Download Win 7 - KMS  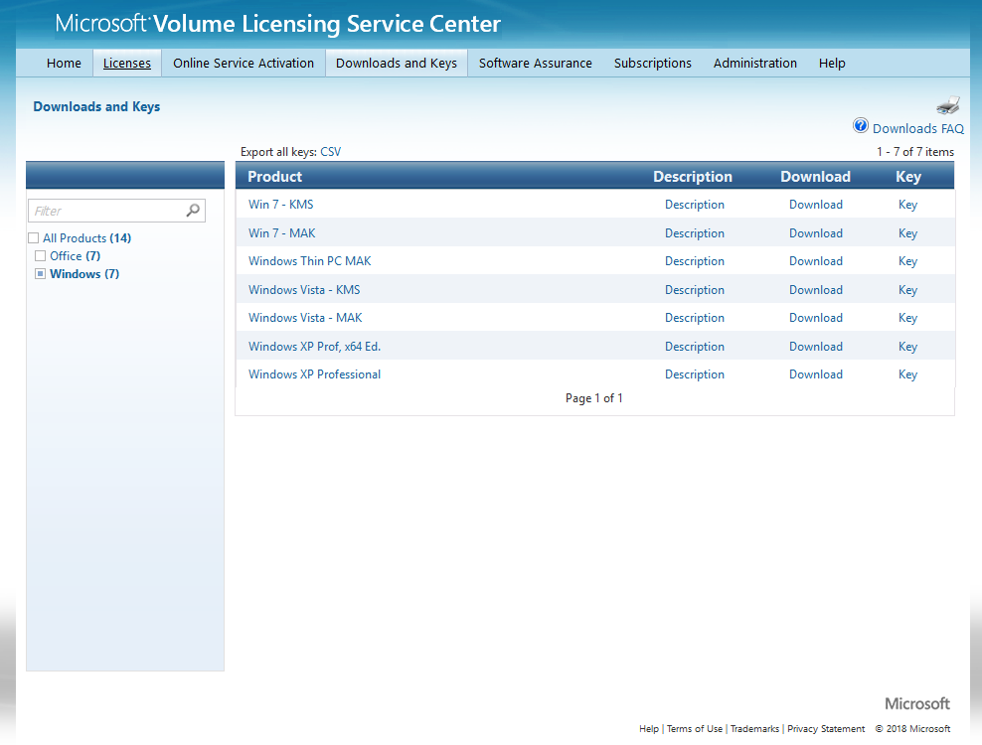pos(815,204)
